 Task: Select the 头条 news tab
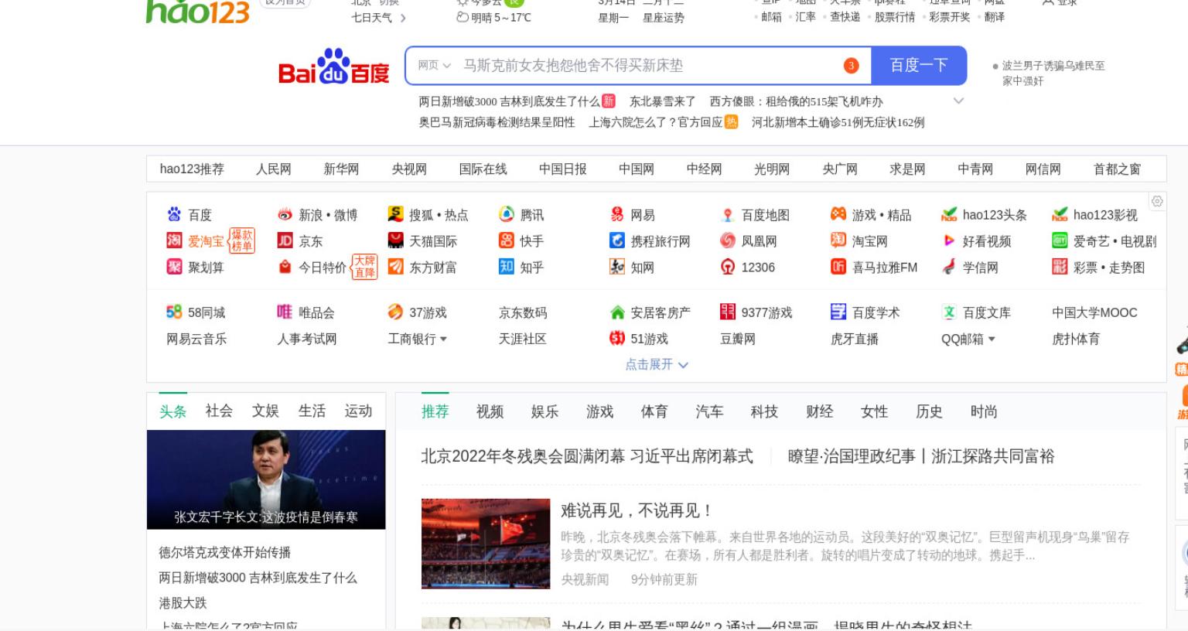pyautogui.click(x=173, y=411)
